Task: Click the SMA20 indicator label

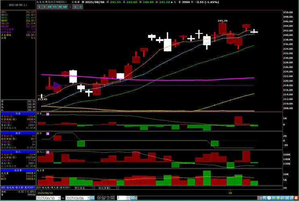Action: 4,18
